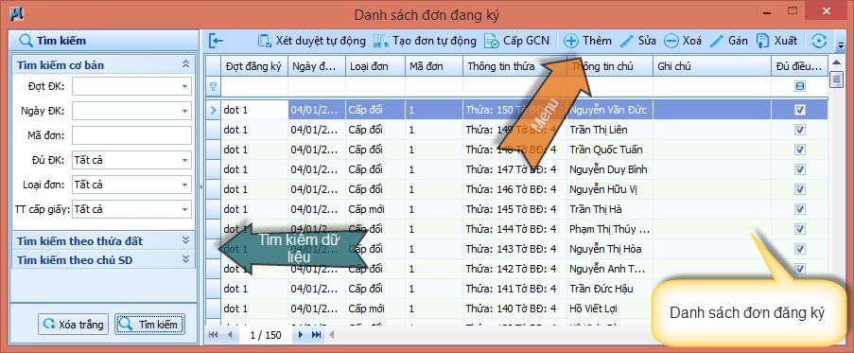Add new record with Thêm
This screenshot has width=854, height=353.
pos(570,41)
